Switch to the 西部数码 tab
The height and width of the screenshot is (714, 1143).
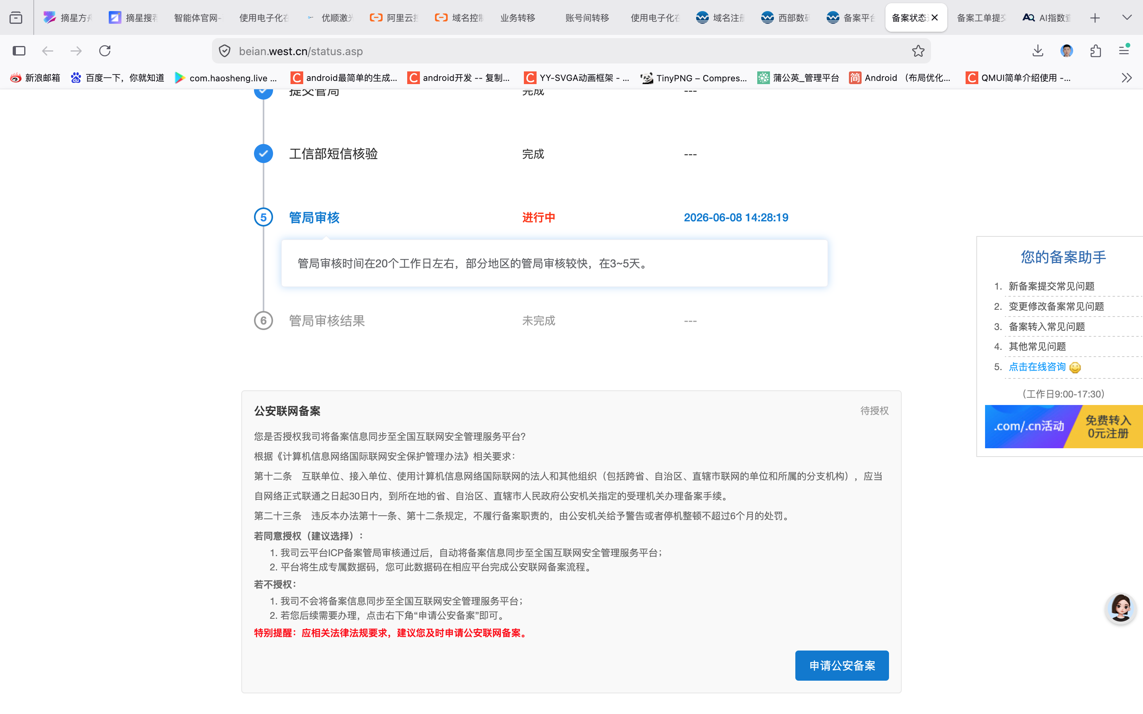(x=786, y=18)
